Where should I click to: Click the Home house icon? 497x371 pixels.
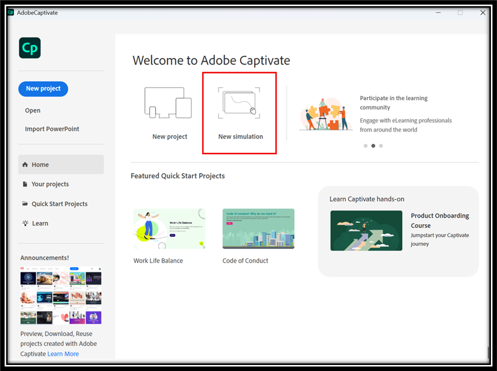pyautogui.click(x=25, y=165)
